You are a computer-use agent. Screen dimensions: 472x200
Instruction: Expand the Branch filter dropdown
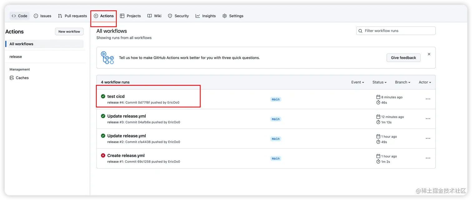(x=403, y=82)
